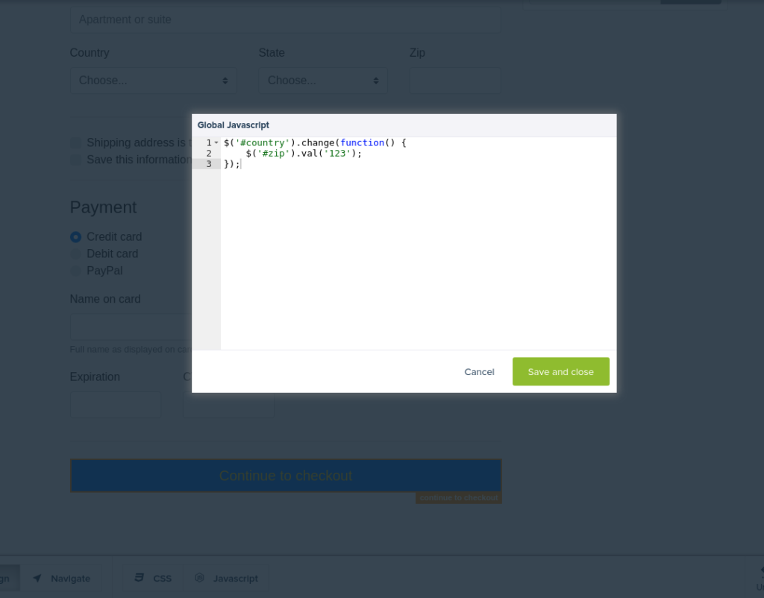This screenshot has width=764, height=598.
Task: Check the "Shipping address is the same" box
Action: click(75, 142)
